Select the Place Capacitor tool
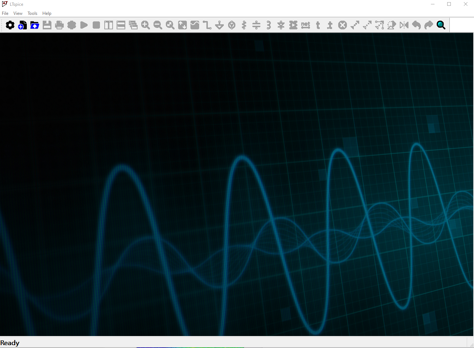474x348 pixels. [x=256, y=25]
